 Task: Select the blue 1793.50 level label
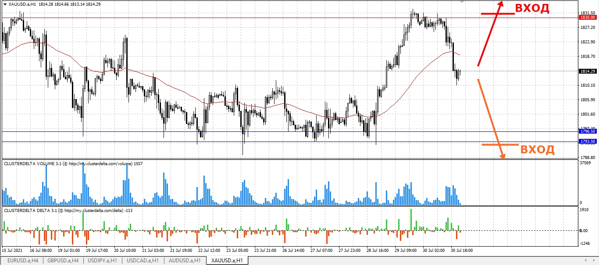(x=587, y=141)
